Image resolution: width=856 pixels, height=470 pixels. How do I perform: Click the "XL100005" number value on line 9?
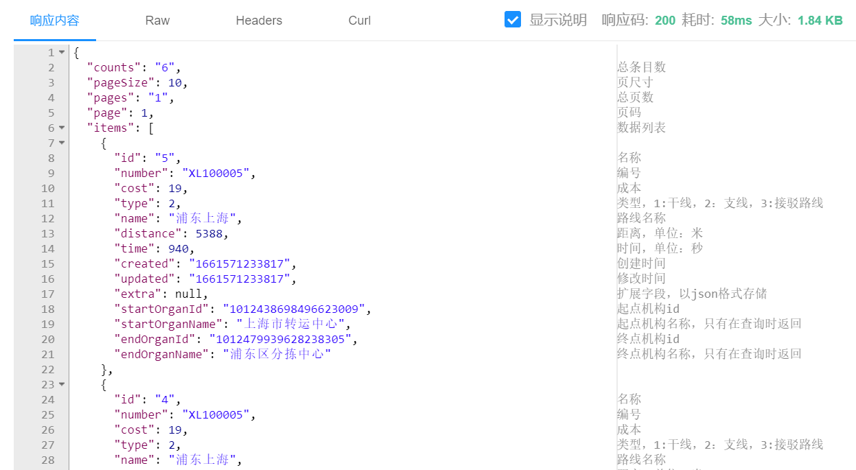[x=216, y=173]
